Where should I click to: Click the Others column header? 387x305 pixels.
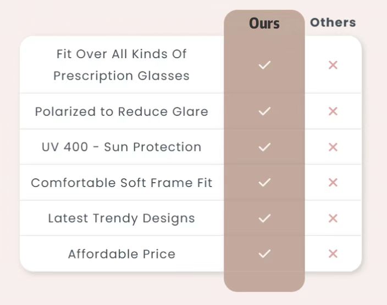click(333, 22)
